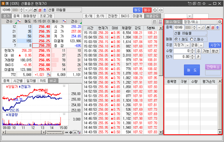224x142 pixels.
Task: Switch to the 정정/취소 tab
Action: coord(191,22)
